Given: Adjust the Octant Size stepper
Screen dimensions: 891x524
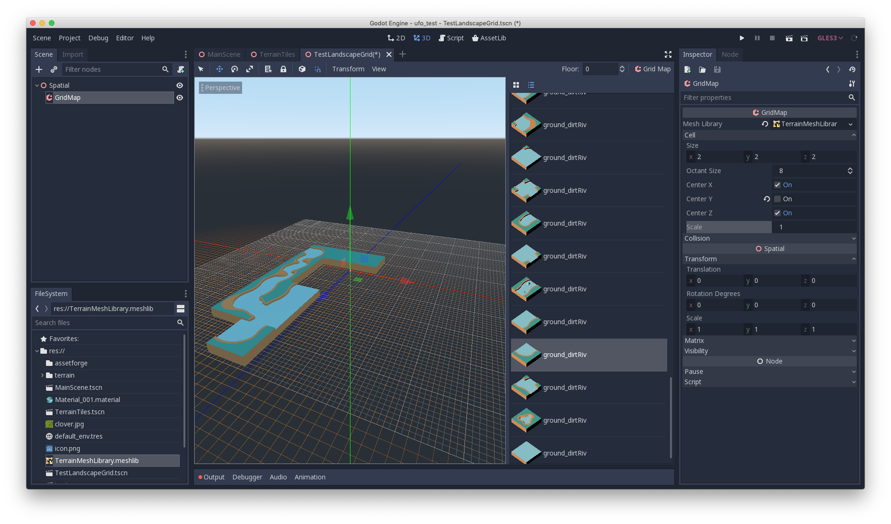Looking at the screenshot, I should point(850,171).
